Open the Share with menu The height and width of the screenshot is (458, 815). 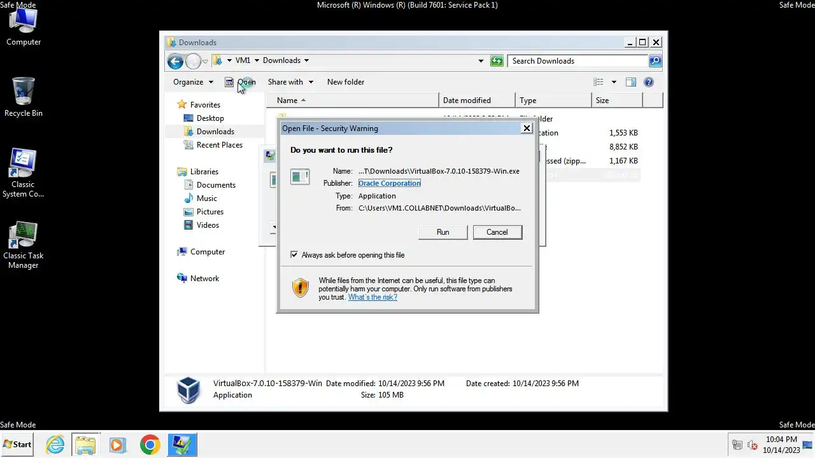[x=290, y=82]
